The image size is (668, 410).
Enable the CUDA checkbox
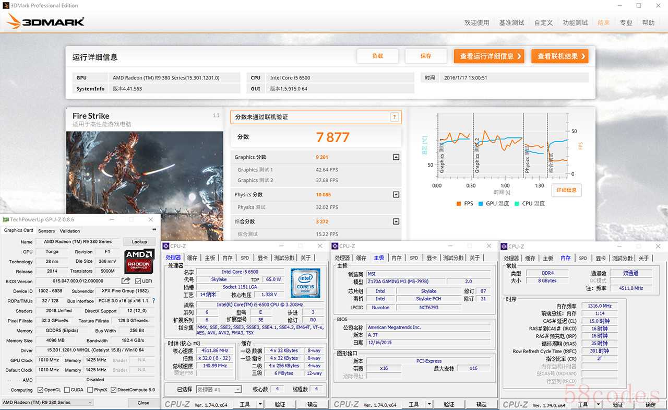click(66, 390)
